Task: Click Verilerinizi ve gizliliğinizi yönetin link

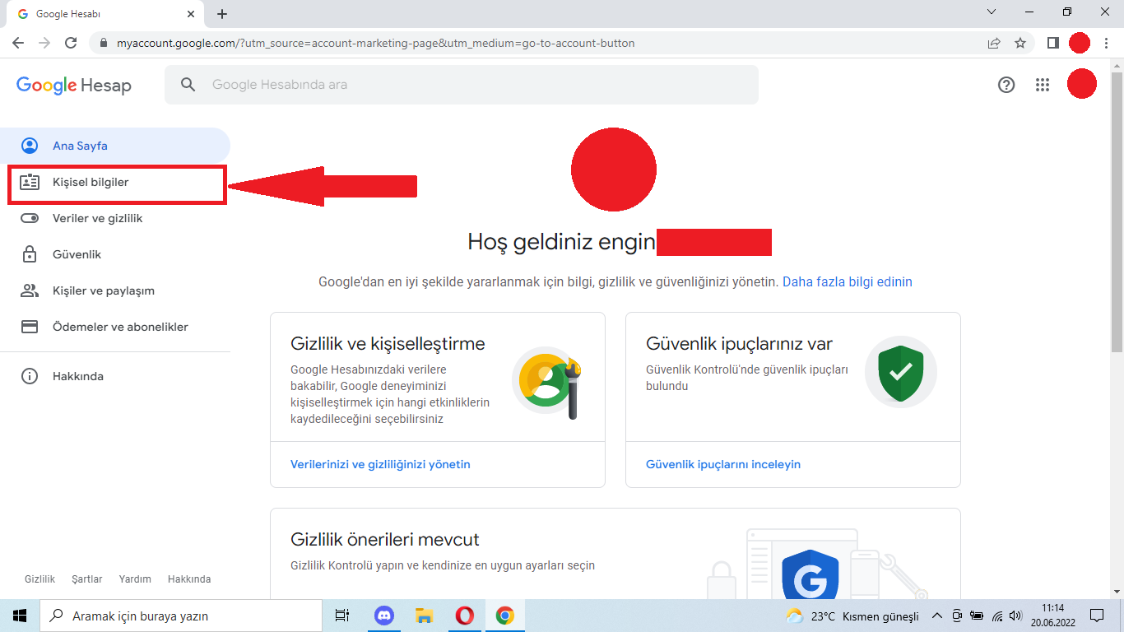Action: [379, 464]
